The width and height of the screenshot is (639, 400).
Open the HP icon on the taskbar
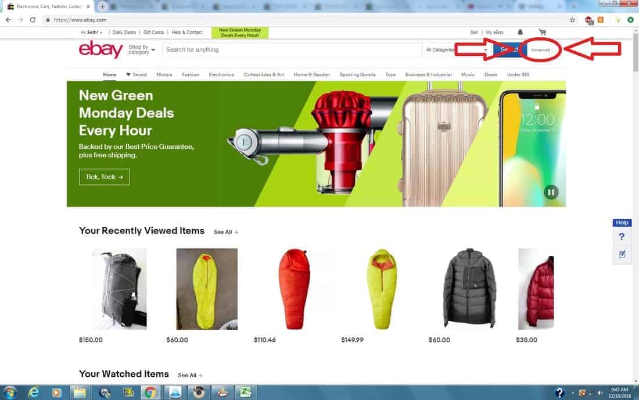105,392
